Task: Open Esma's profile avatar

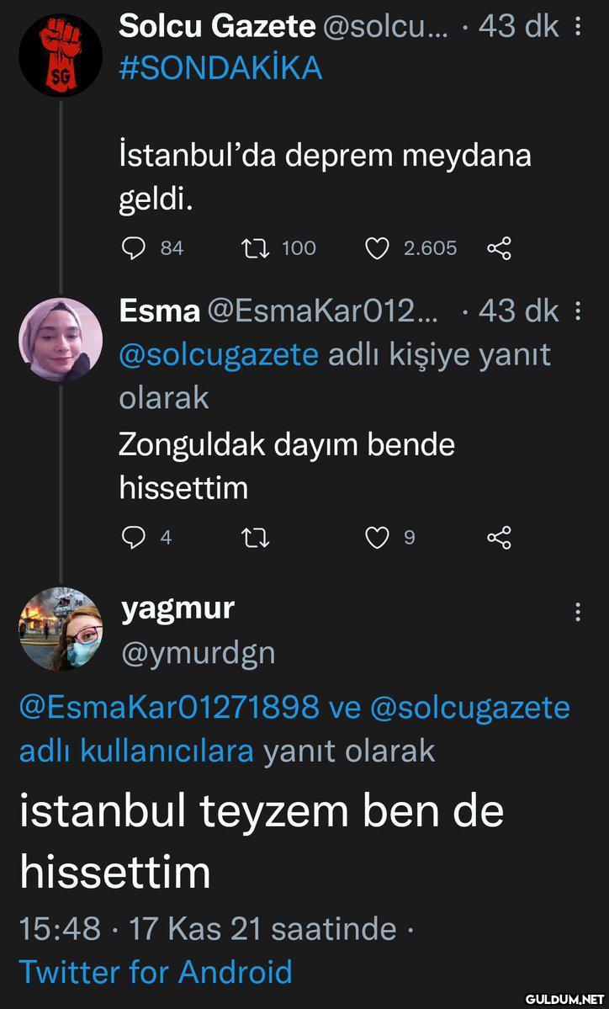Action: tap(60, 339)
